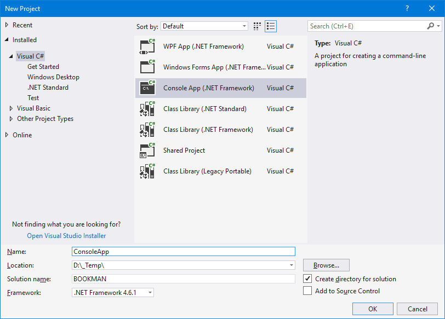Select Class Library (.NET Framework) template name
This screenshot has height=319, width=445.
208,130
